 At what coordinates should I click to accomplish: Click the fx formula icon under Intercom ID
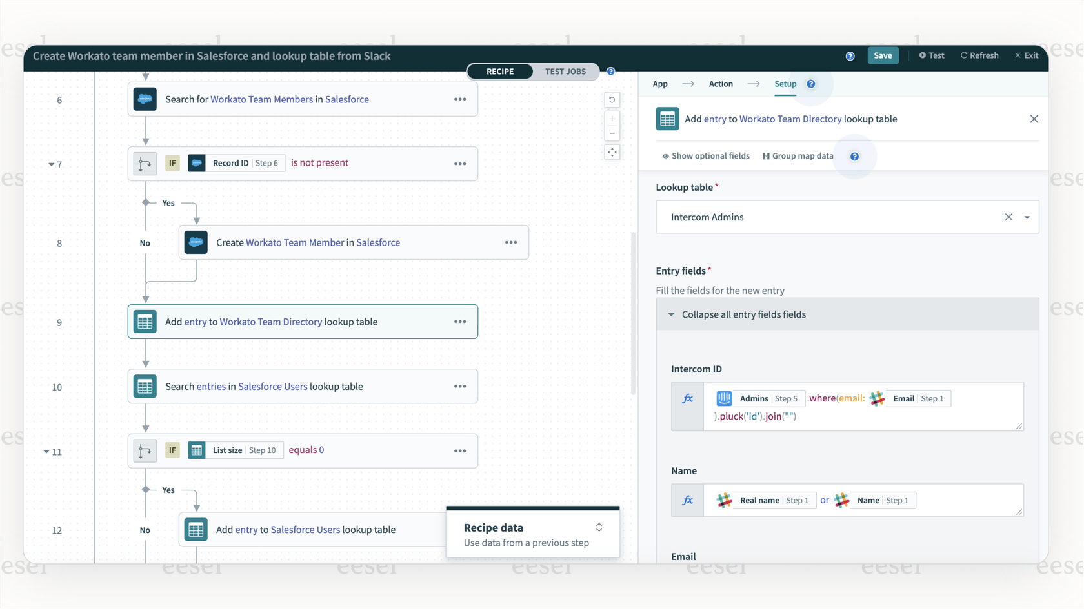tap(687, 398)
